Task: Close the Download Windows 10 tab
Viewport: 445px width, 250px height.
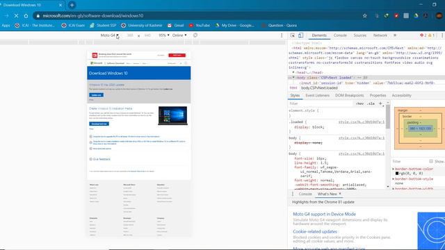Action: coord(60,5)
